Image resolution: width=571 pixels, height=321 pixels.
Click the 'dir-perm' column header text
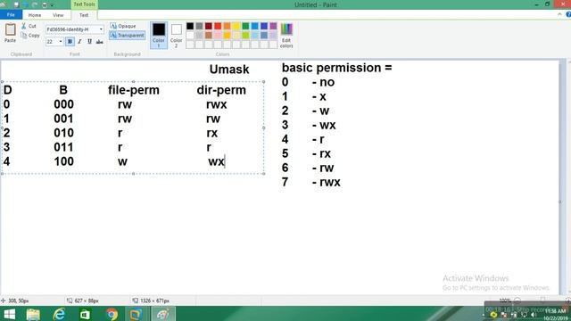(221, 90)
